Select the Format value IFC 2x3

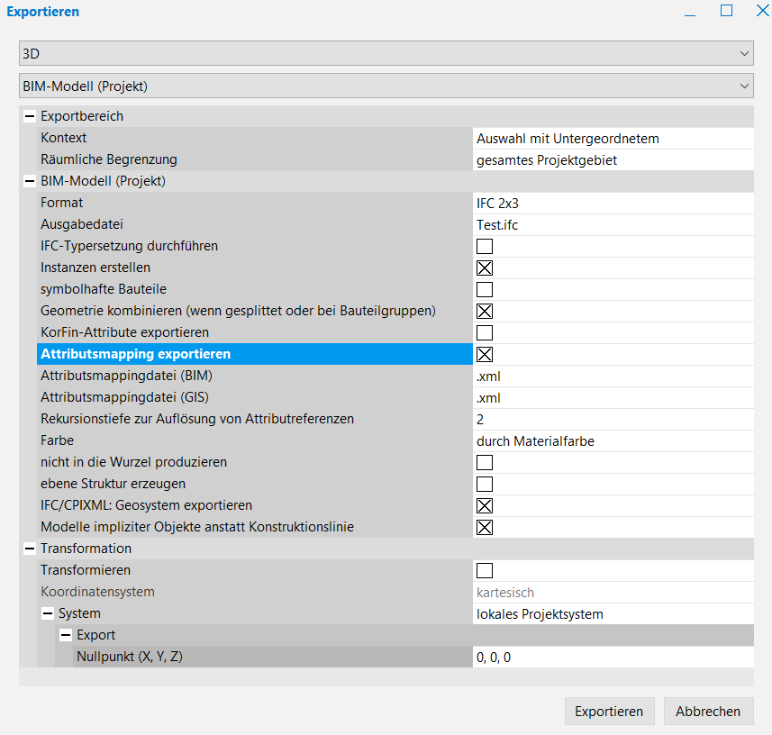613,203
